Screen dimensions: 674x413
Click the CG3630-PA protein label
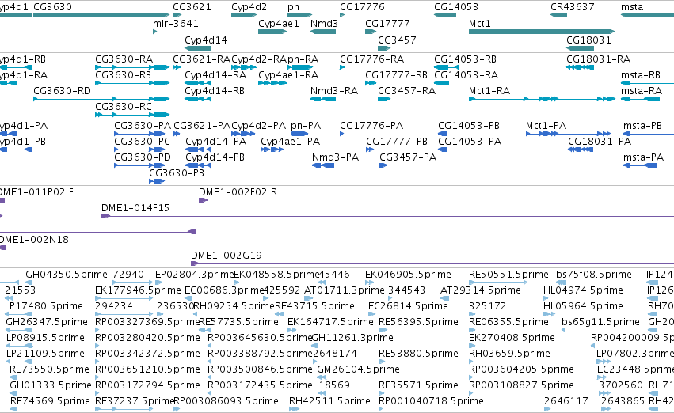pos(143,125)
